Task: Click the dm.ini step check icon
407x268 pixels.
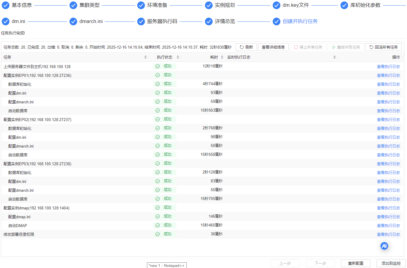Action: tap(6, 21)
